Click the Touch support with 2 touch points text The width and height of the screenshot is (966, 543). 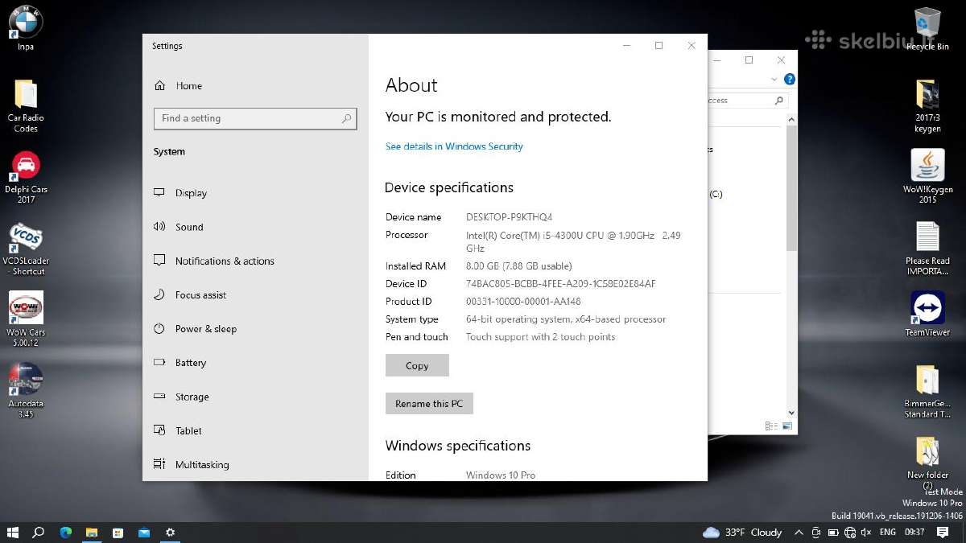tap(540, 337)
